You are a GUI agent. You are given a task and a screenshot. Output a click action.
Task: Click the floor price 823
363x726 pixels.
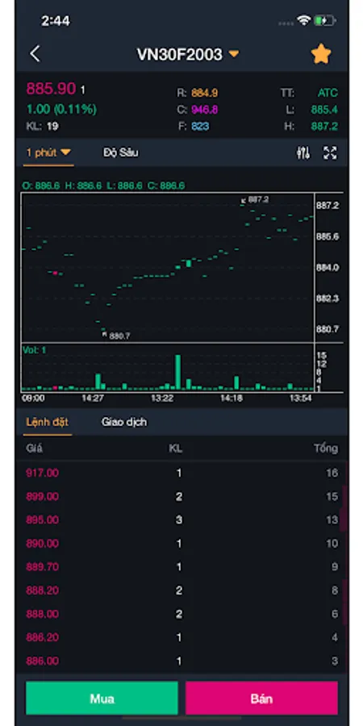click(x=200, y=126)
